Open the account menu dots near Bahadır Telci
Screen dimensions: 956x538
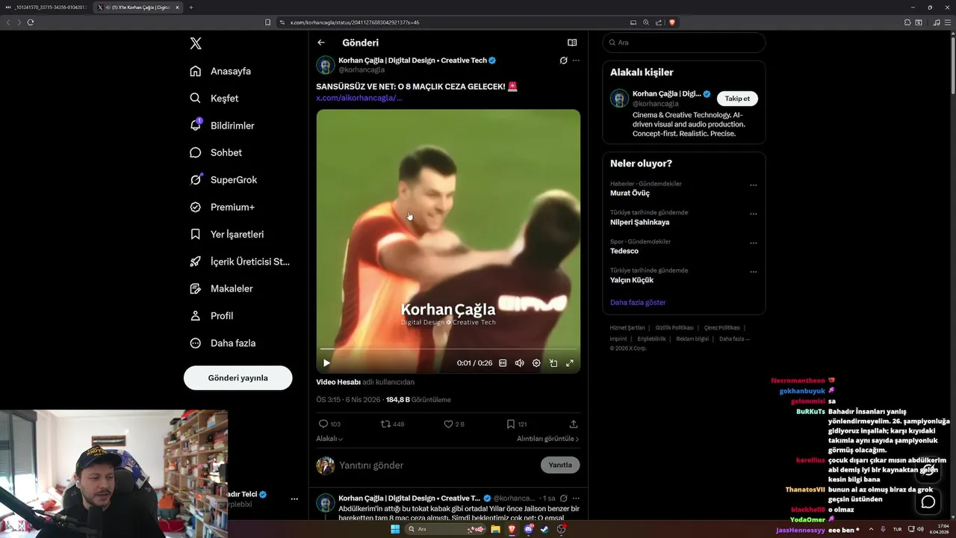294,498
